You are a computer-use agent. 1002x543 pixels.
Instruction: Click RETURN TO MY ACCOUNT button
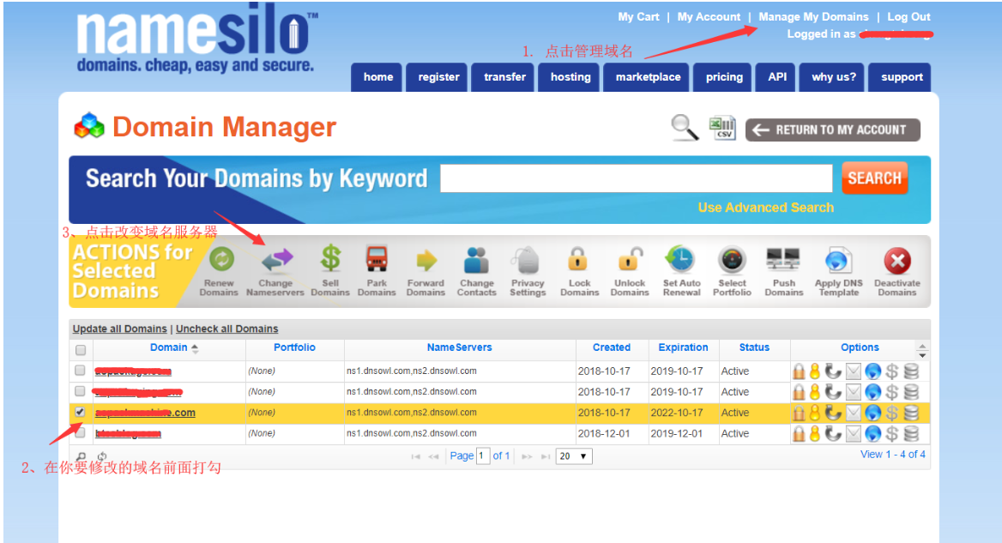coord(833,130)
